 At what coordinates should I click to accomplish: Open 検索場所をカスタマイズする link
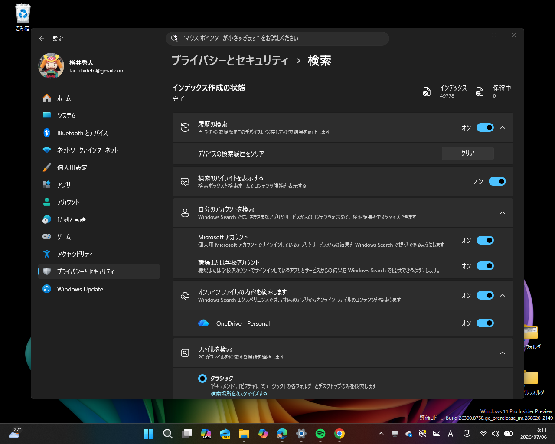[239, 394]
